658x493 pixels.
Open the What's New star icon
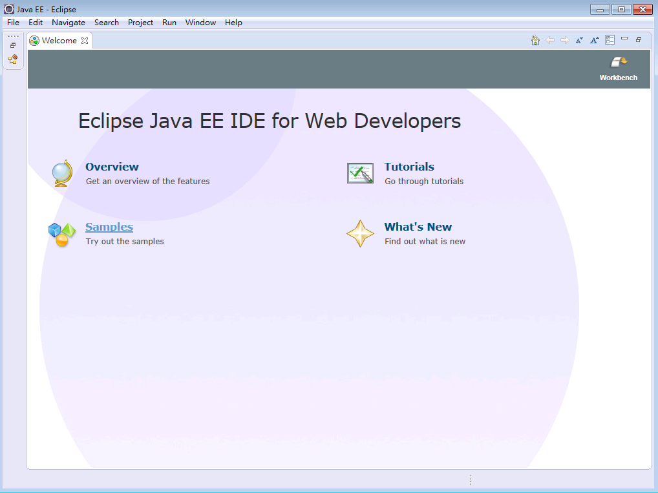pyautogui.click(x=360, y=234)
